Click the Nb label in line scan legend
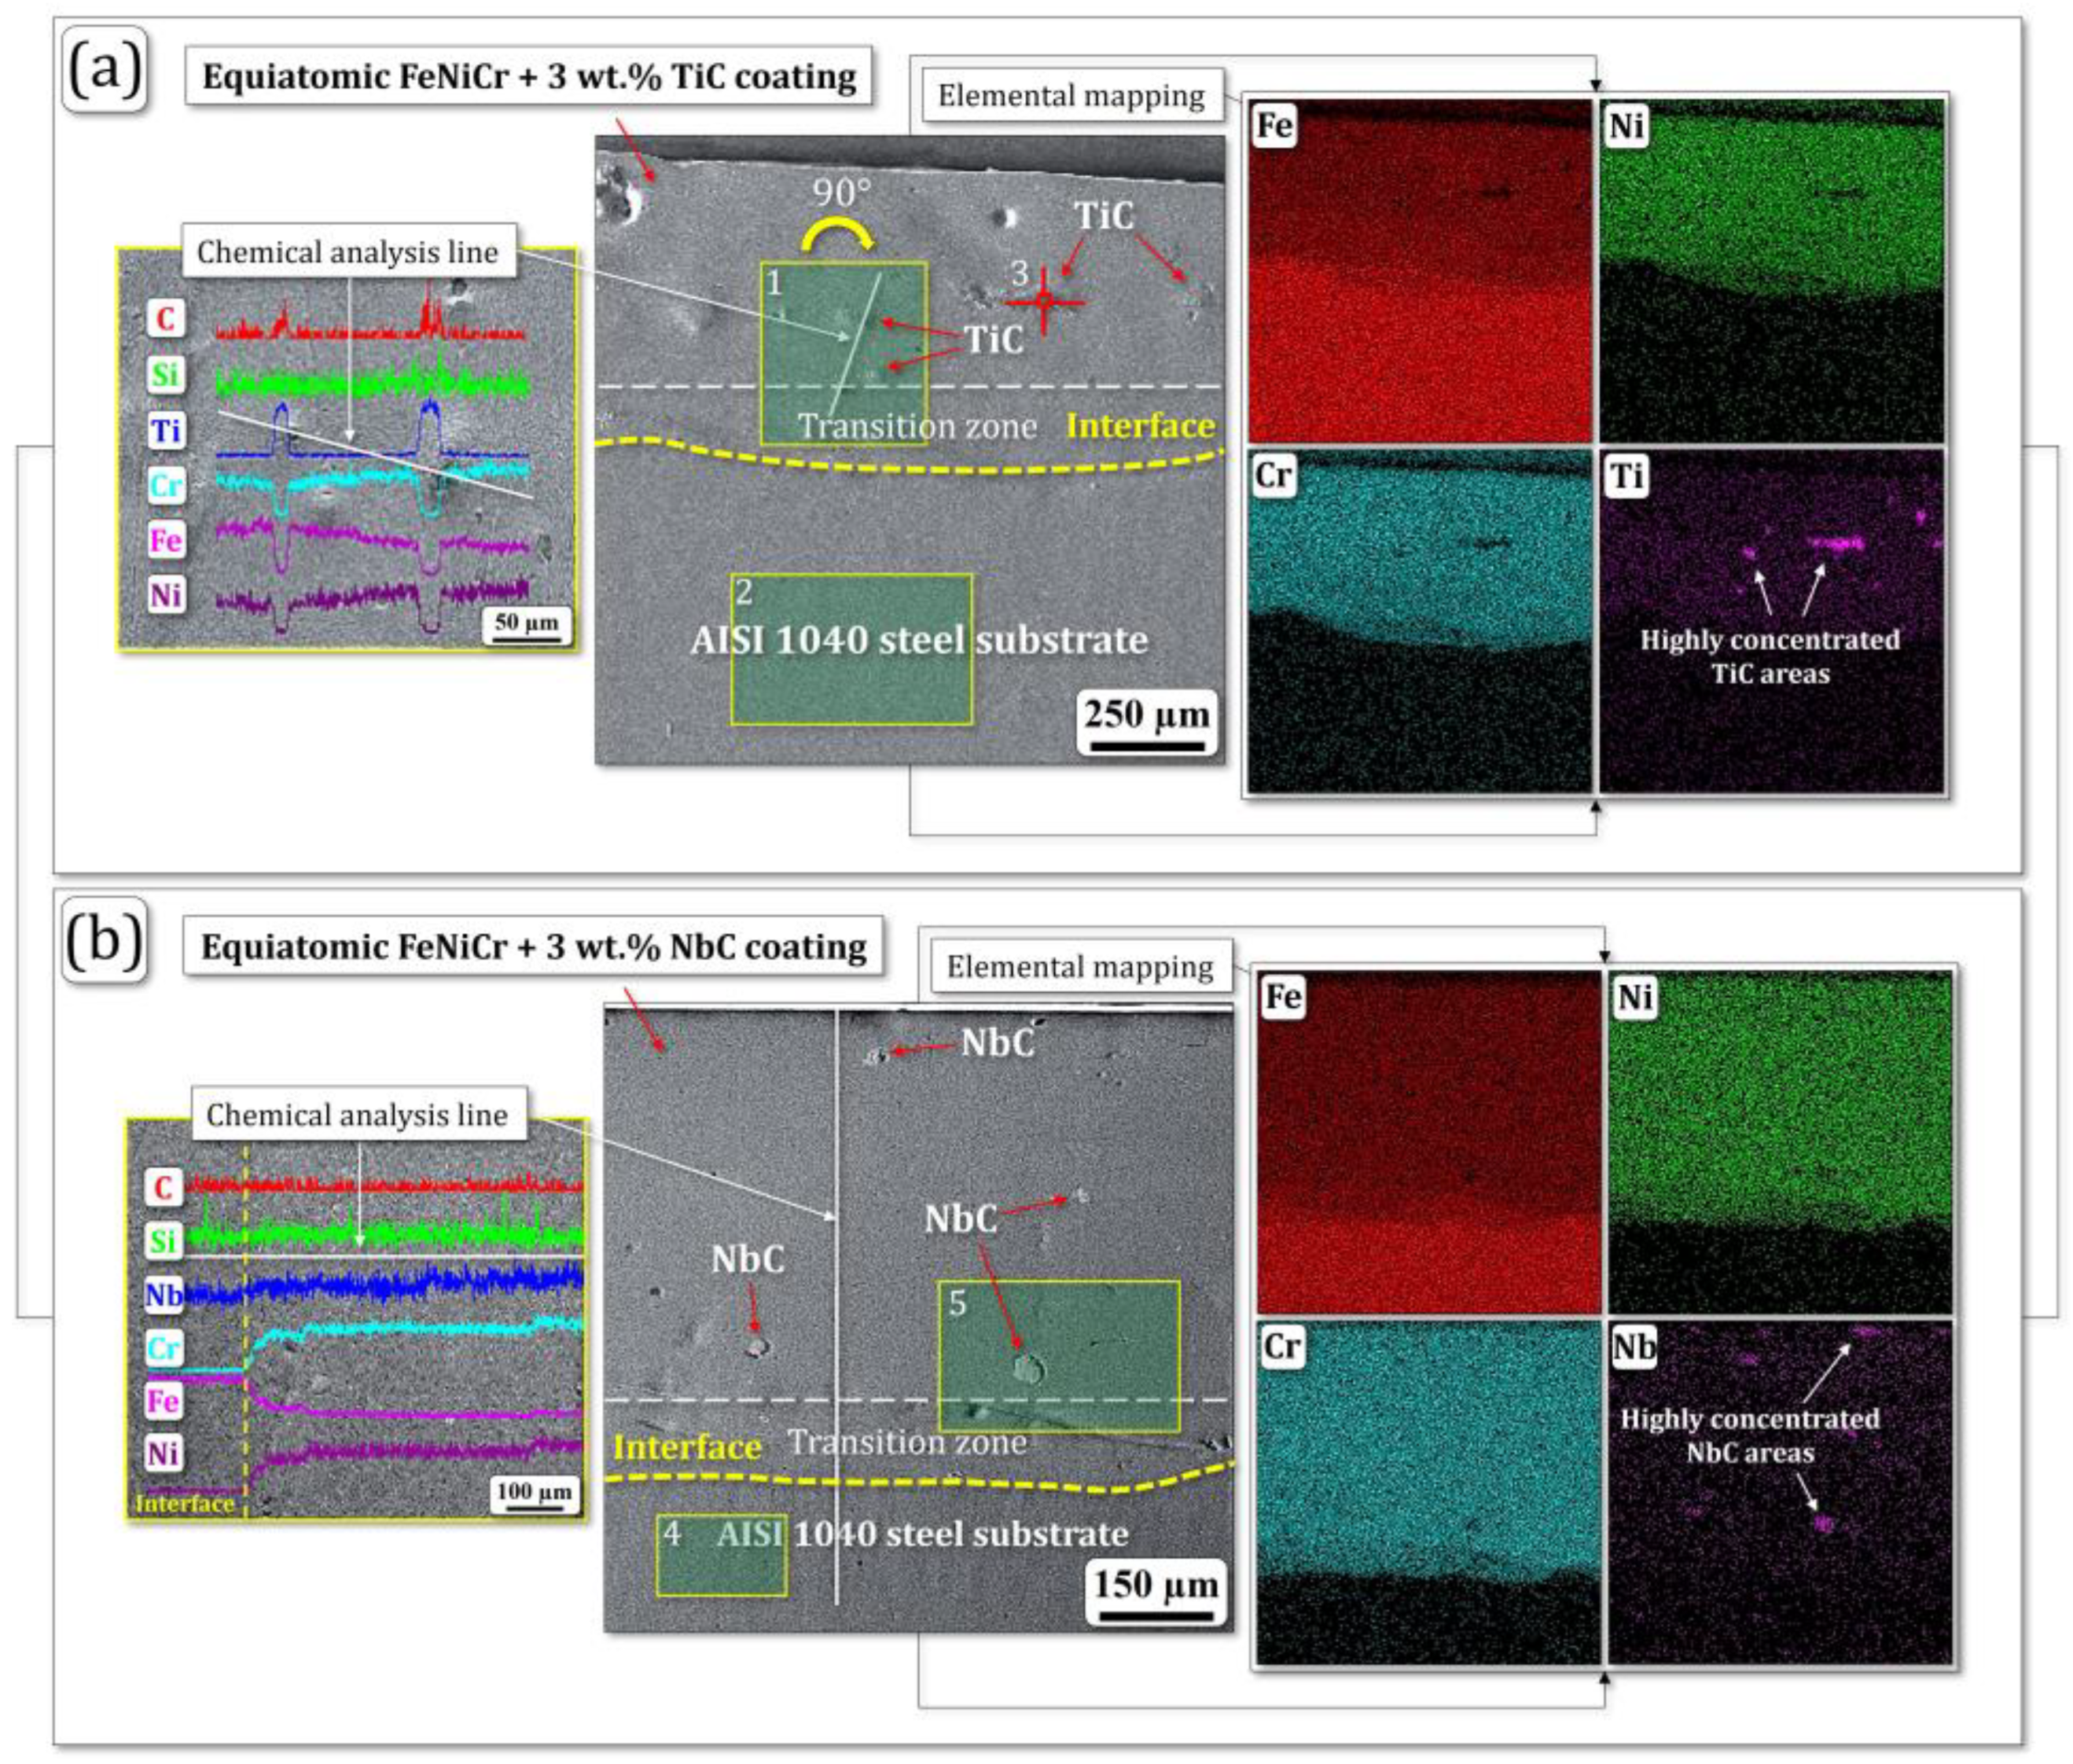2073x1764 pixels. tap(164, 1295)
